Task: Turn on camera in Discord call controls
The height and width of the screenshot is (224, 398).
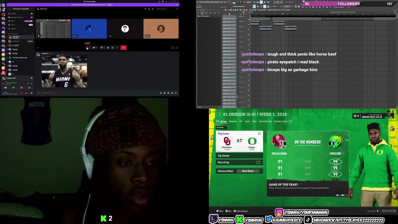Action: tap(94, 48)
